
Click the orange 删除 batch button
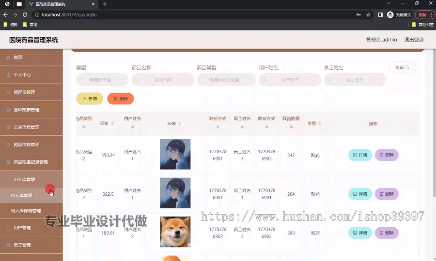[x=121, y=99]
